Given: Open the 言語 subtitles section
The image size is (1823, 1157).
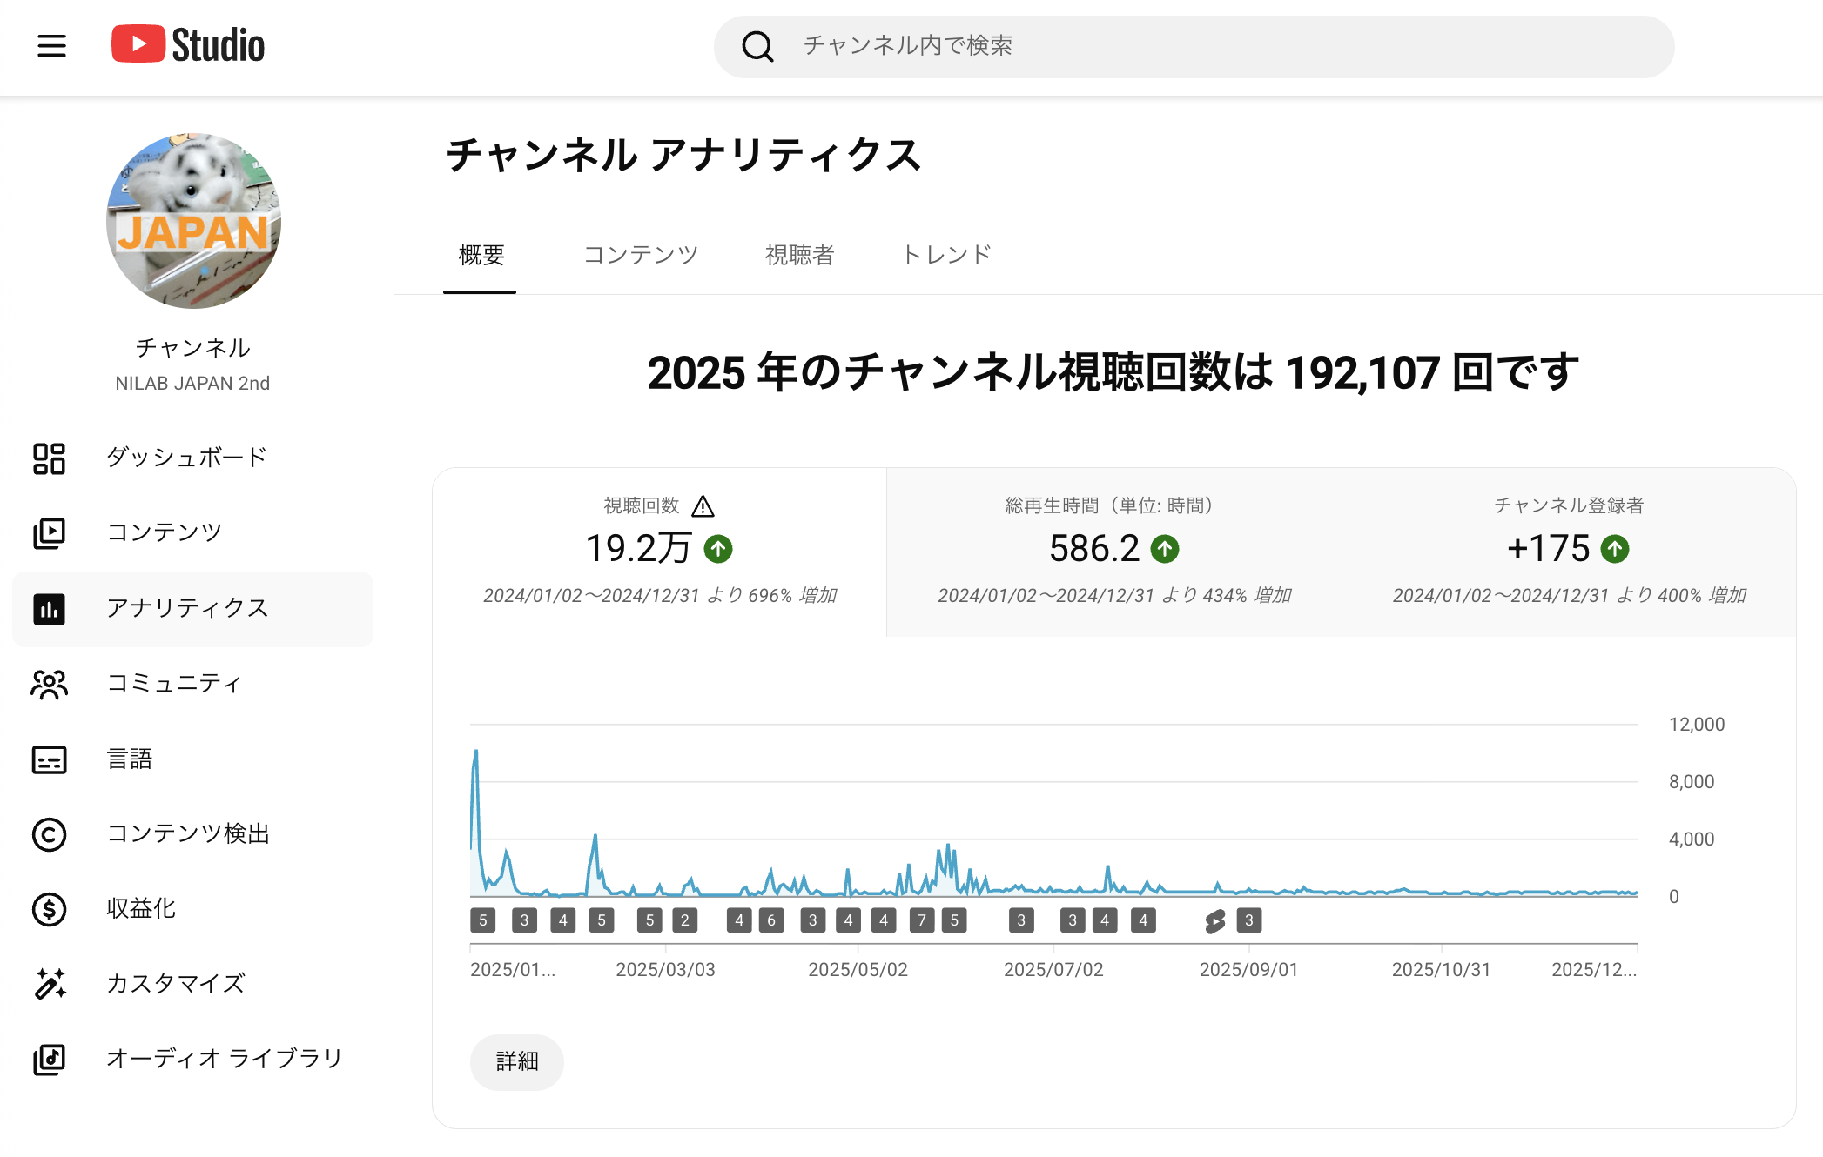Looking at the screenshot, I should click(x=130, y=759).
